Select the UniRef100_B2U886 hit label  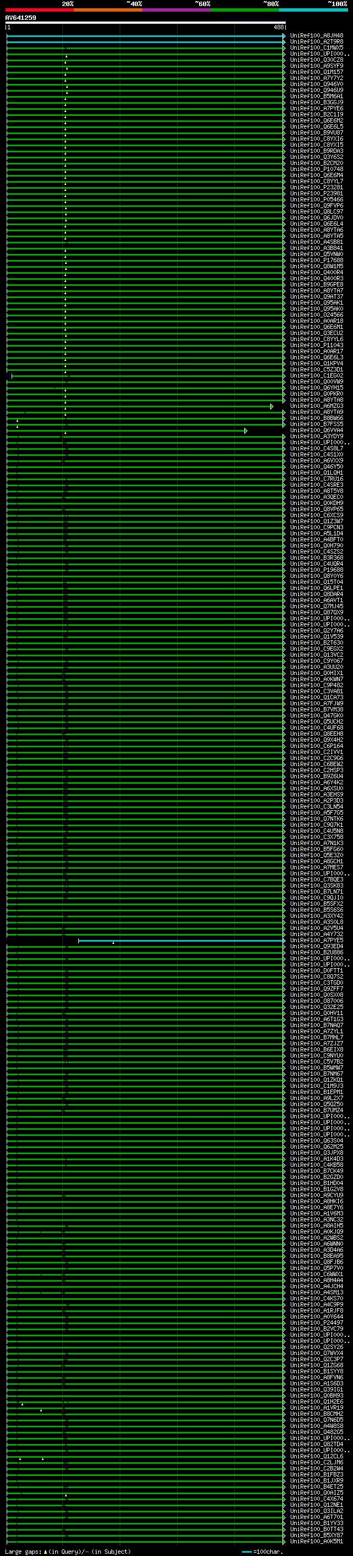tap(317, 953)
